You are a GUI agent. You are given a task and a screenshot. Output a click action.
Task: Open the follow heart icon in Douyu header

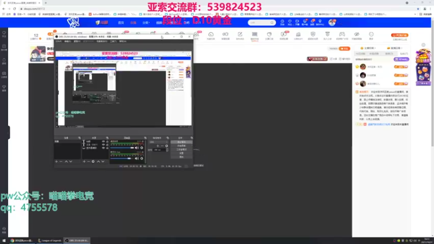290,22
